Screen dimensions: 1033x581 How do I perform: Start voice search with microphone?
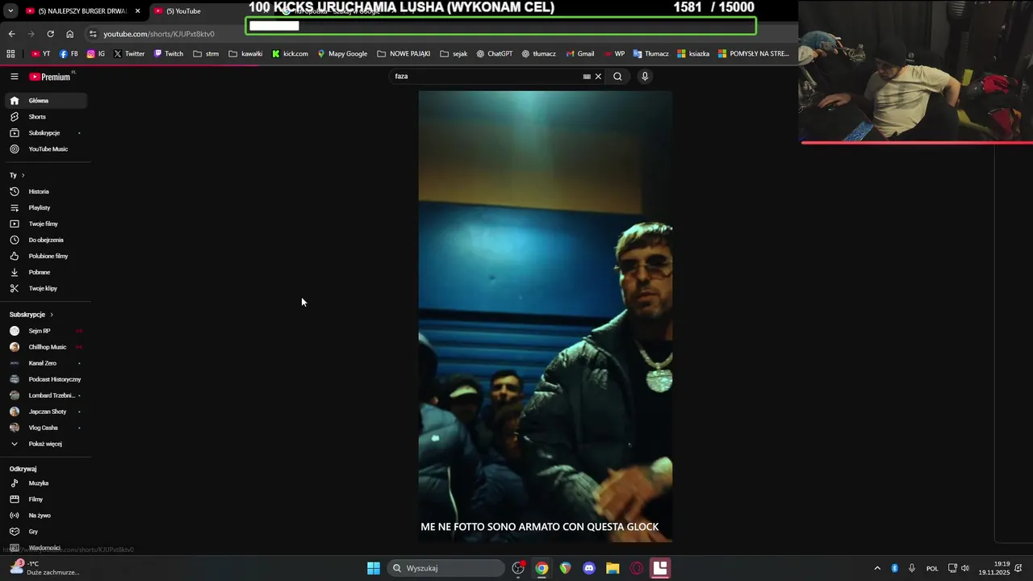(644, 77)
